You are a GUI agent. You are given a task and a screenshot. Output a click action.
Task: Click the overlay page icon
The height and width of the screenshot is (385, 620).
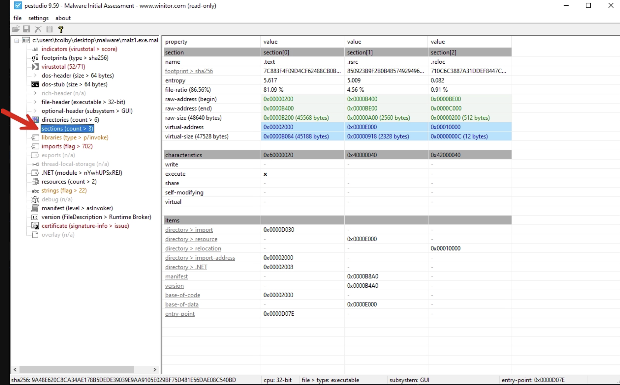(35, 235)
